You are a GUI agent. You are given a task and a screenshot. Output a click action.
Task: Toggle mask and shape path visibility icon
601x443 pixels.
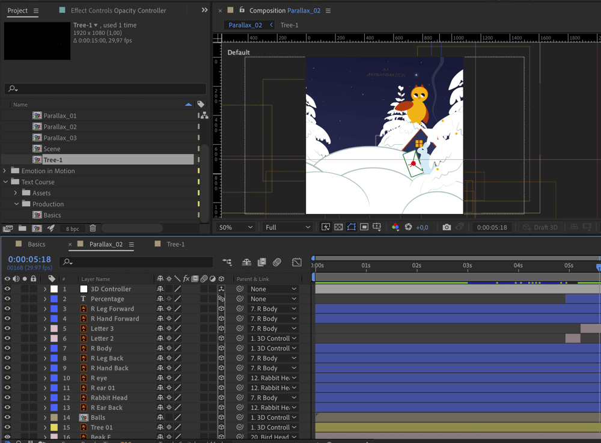352,227
